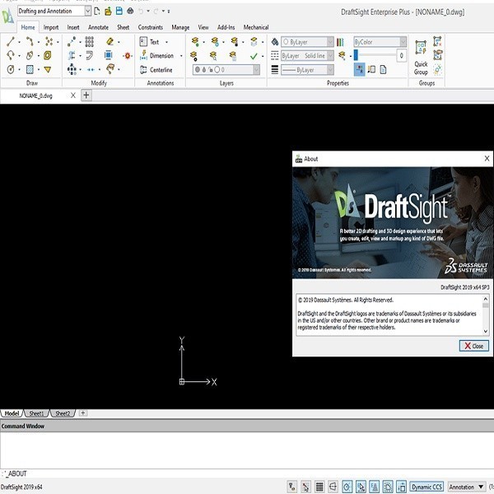Screen dimensions: 494x494
Task: Close the About dialog with Close button
Action: click(474, 346)
